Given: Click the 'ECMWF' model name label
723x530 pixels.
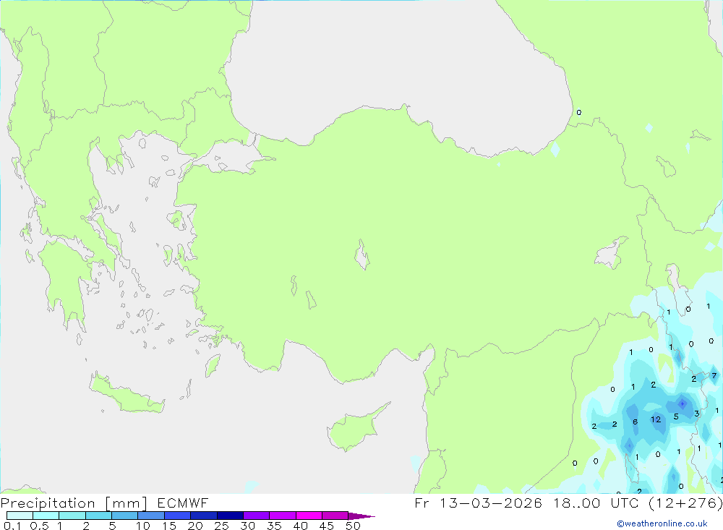Looking at the screenshot, I should [x=183, y=503].
